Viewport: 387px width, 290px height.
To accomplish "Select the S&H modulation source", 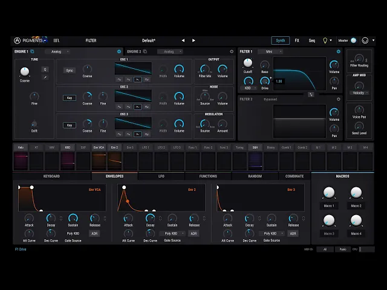I will tap(255, 147).
